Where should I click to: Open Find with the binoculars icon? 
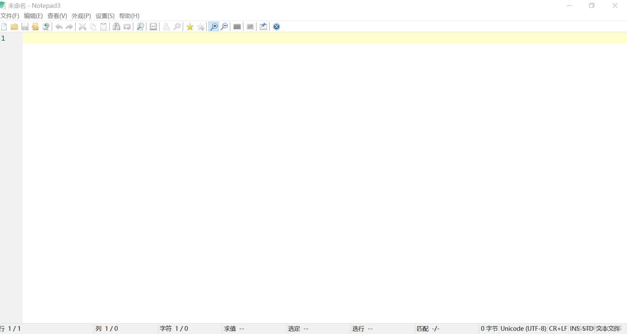tap(117, 27)
